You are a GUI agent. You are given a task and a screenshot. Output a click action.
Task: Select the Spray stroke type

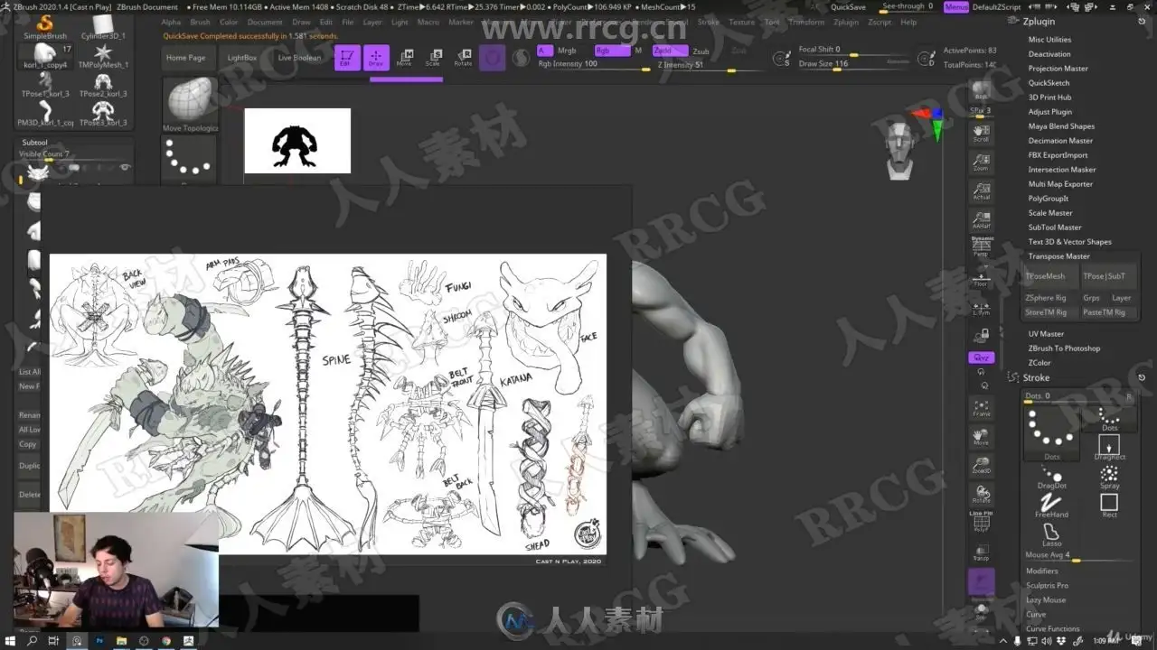tap(1110, 476)
